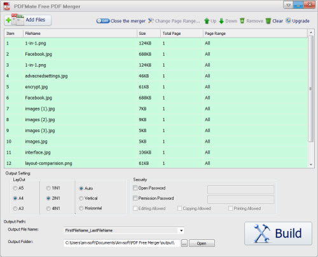Screen dimensions: 318x257
Task: Click the Output Folder path field
Action: point(121,243)
